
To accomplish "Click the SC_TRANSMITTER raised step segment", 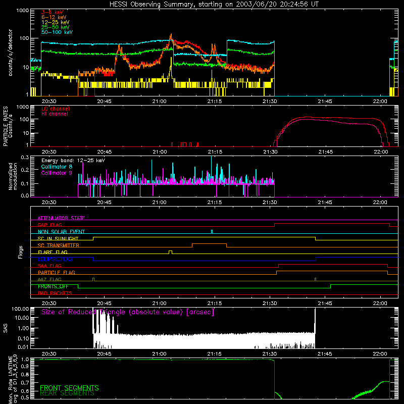I will 209,243.
